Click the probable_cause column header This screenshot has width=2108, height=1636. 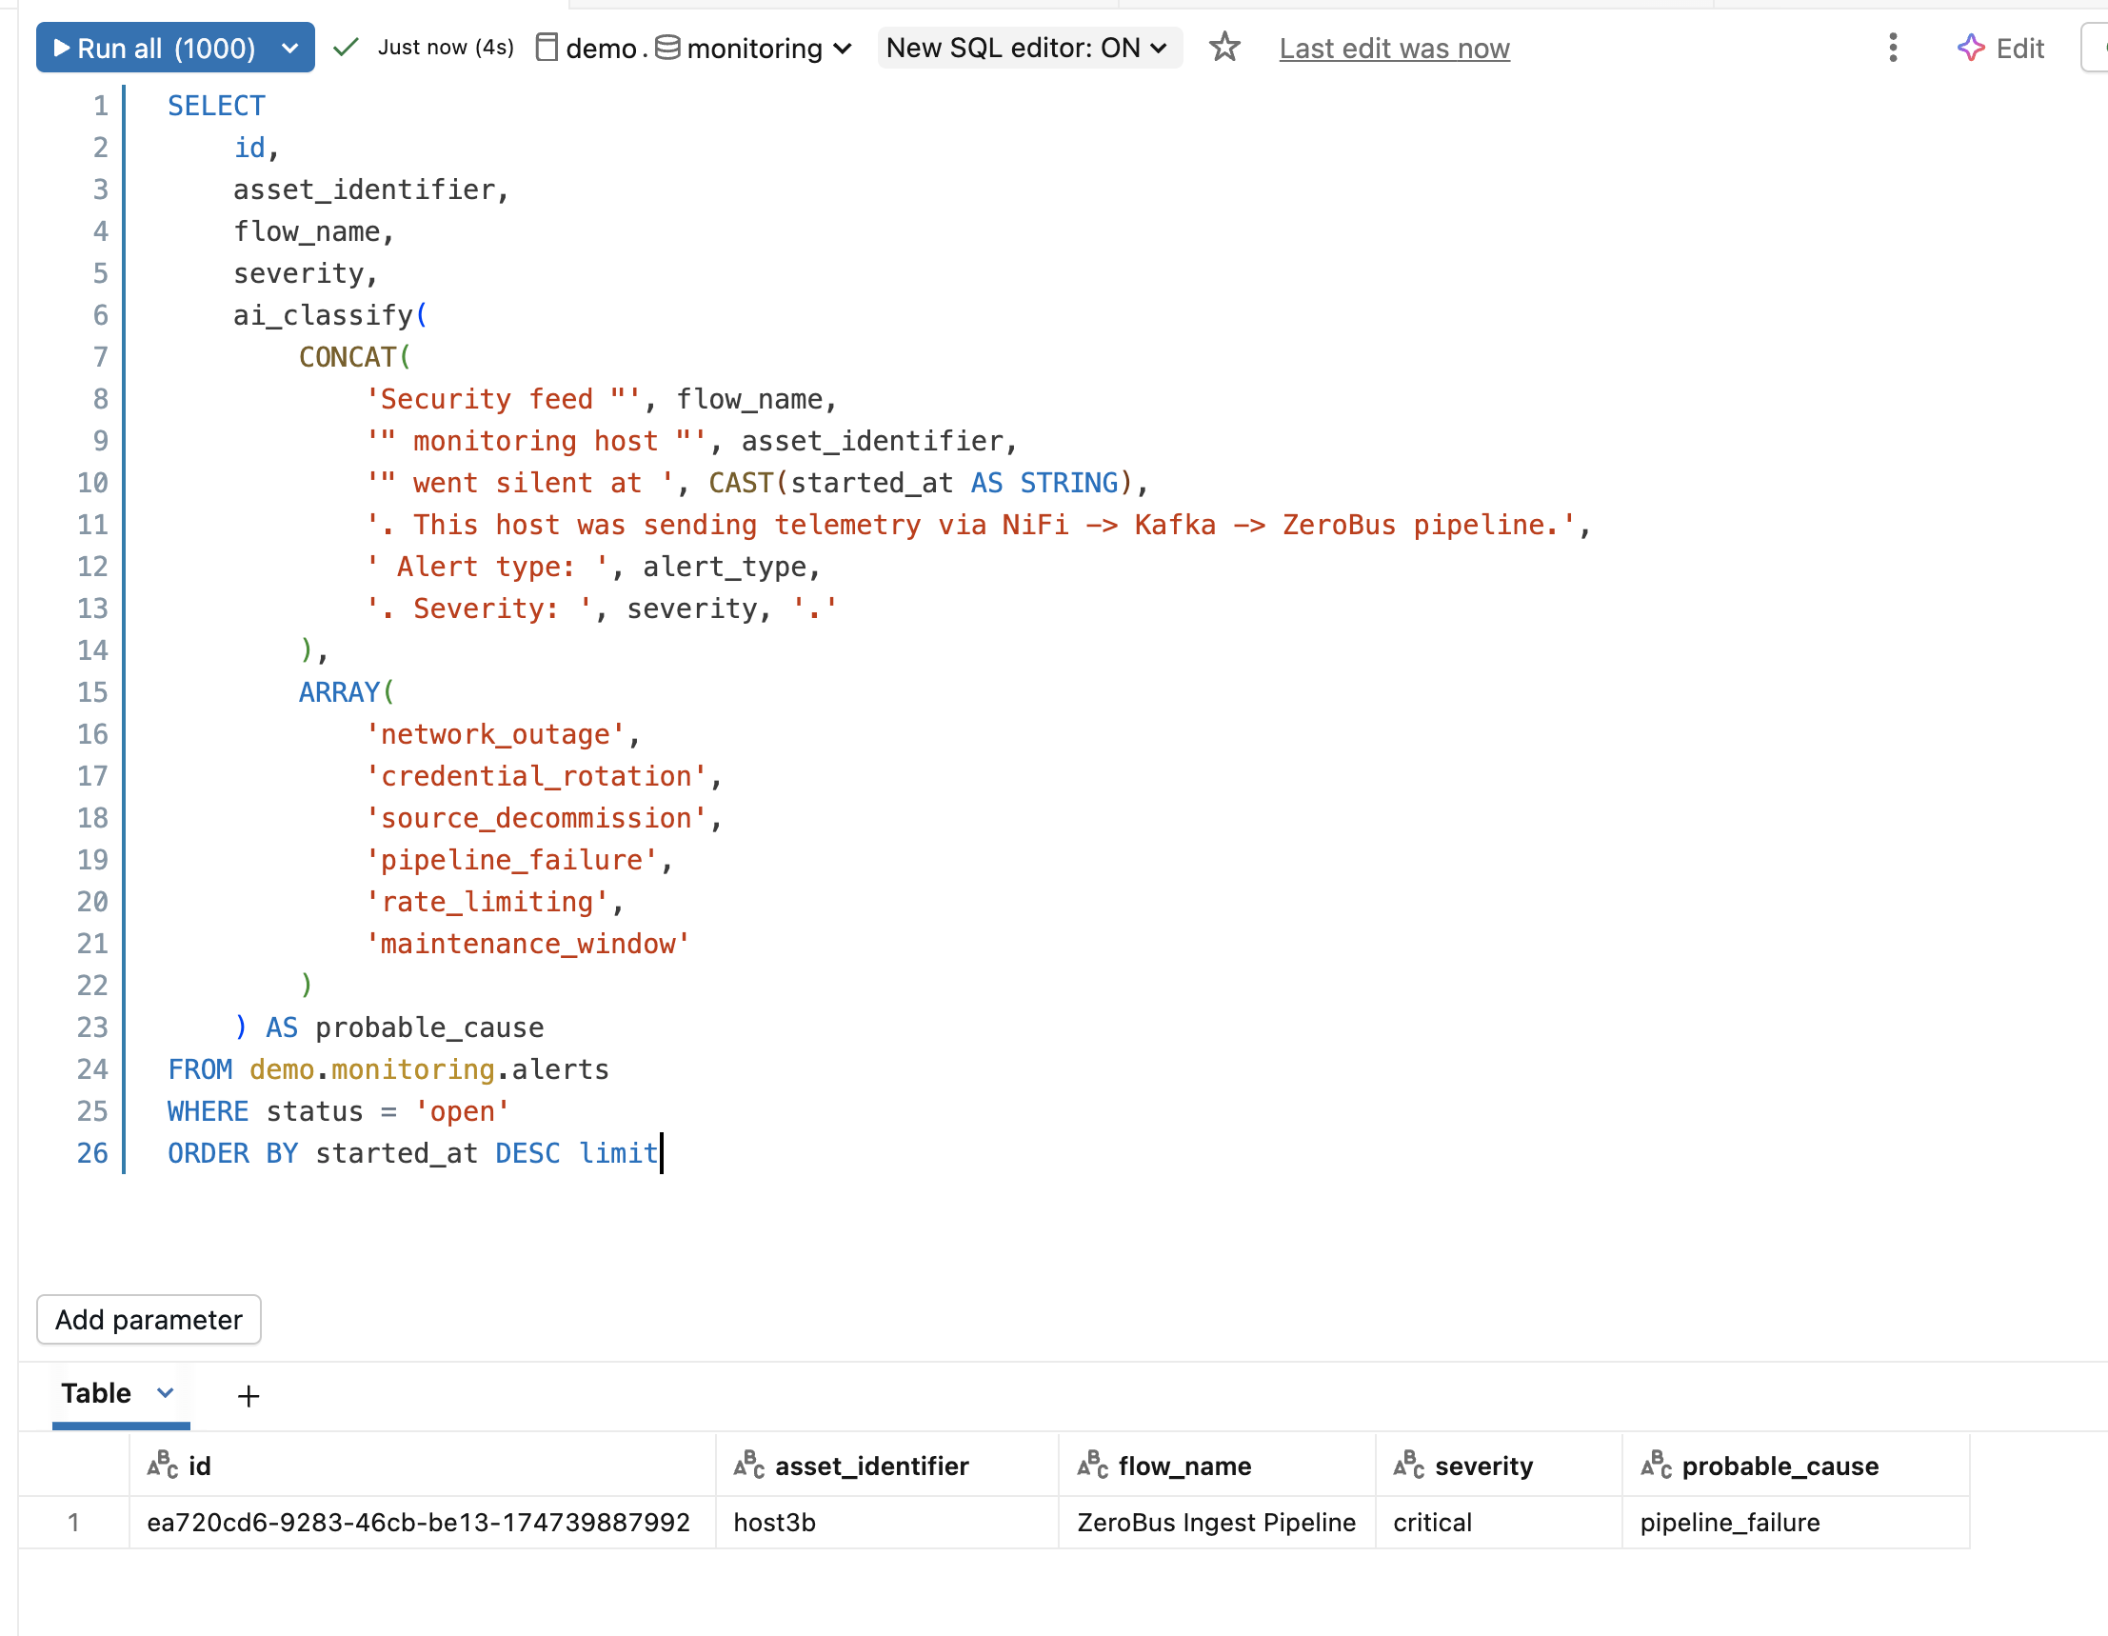tap(1797, 1466)
